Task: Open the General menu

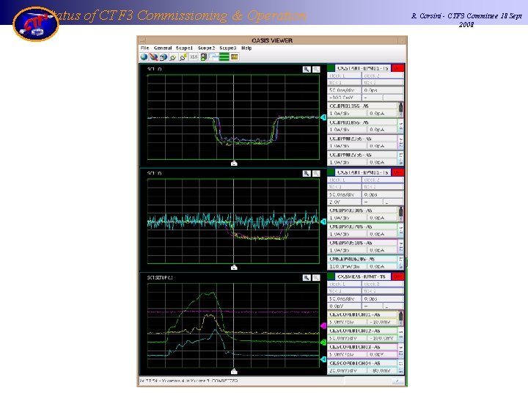Action: pos(163,48)
